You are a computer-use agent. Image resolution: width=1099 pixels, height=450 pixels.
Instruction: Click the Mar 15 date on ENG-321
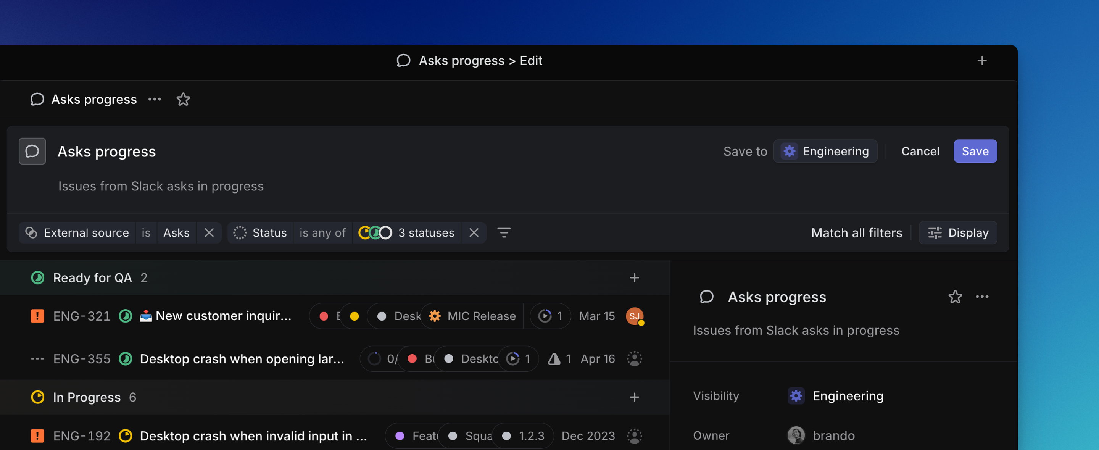coord(596,316)
